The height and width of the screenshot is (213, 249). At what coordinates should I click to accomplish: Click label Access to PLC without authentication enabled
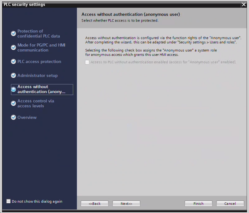click(163, 62)
